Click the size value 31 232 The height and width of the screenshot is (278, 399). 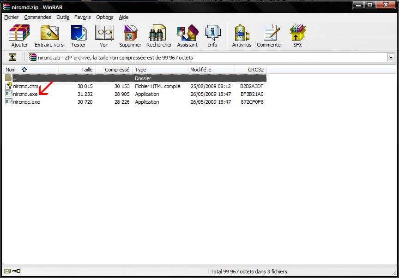[85, 94]
